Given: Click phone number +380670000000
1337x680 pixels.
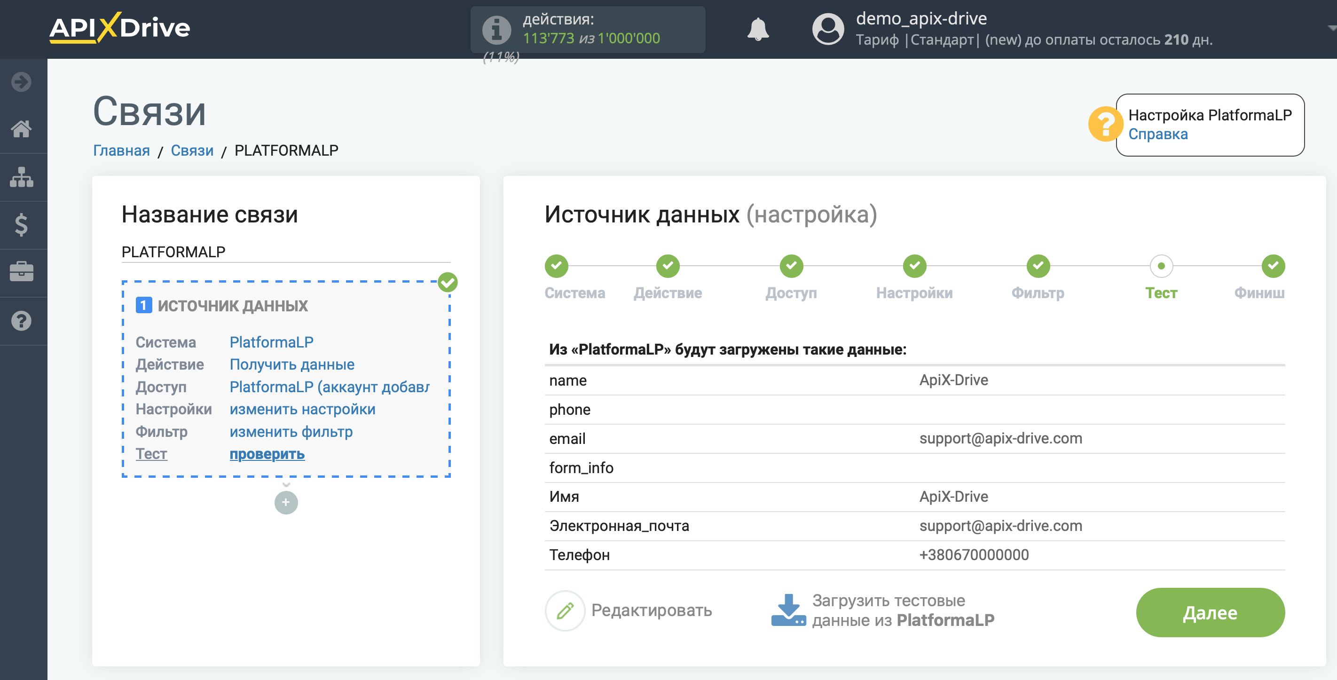Looking at the screenshot, I should [x=974, y=555].
